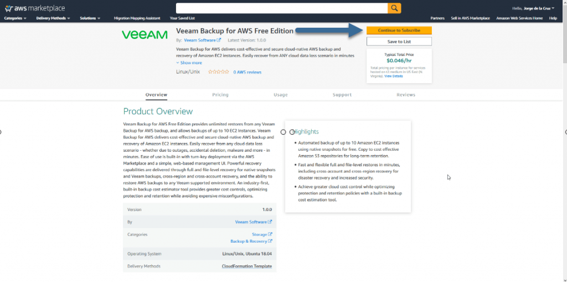567x282 pixels.
Task: Expand the Delivery Methods dropdown
Action: [53, 18]
